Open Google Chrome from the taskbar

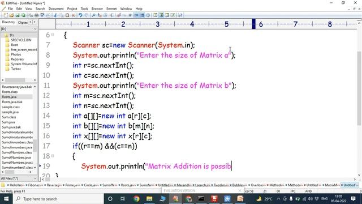(136, 199)
